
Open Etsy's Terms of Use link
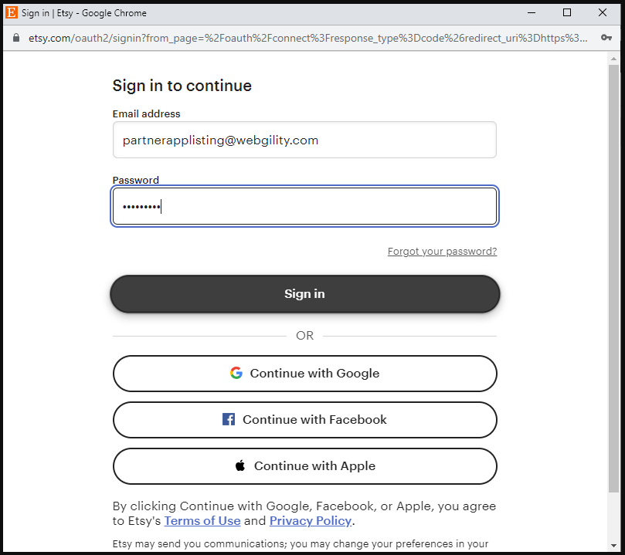click(x=202, y=521)
